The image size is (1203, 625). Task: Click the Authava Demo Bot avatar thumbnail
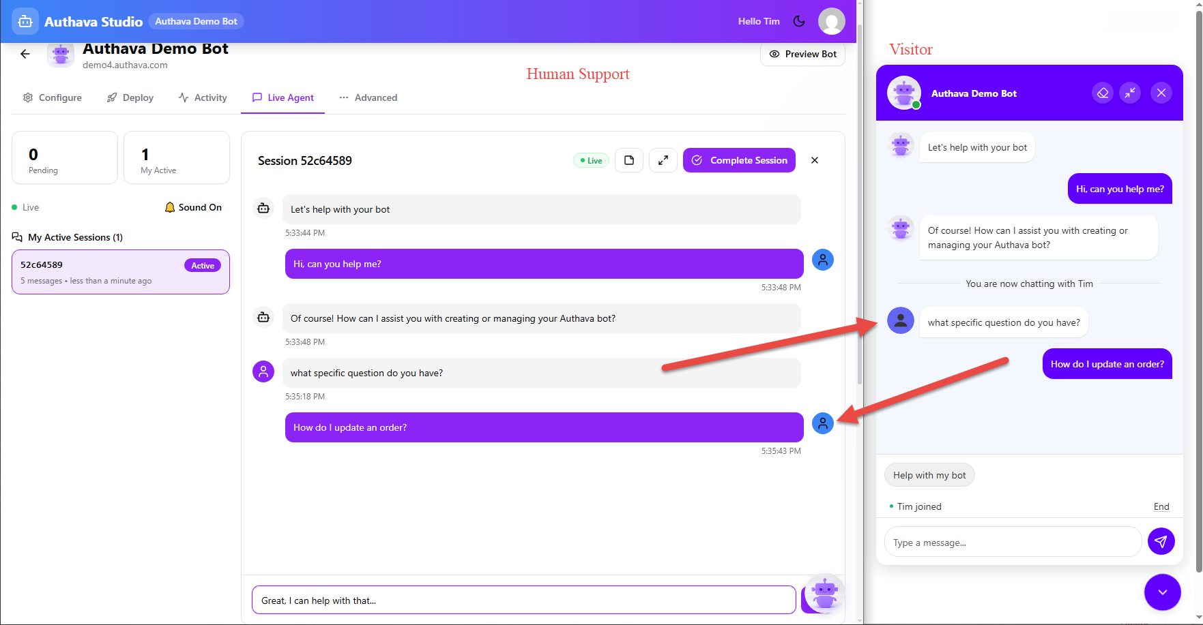[61, 55]
